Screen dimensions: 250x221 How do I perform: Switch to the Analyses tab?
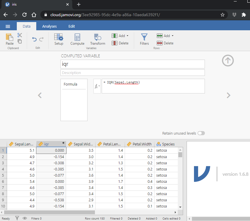pos(49,26)
